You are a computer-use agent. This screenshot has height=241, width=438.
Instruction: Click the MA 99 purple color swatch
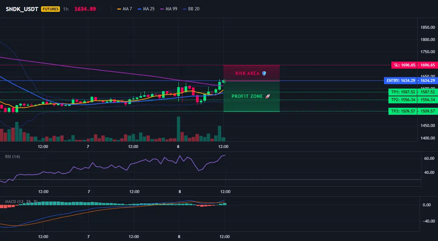162,9
